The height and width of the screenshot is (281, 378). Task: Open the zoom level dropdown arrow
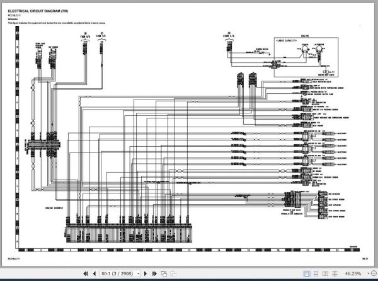(x=369, y=273)
